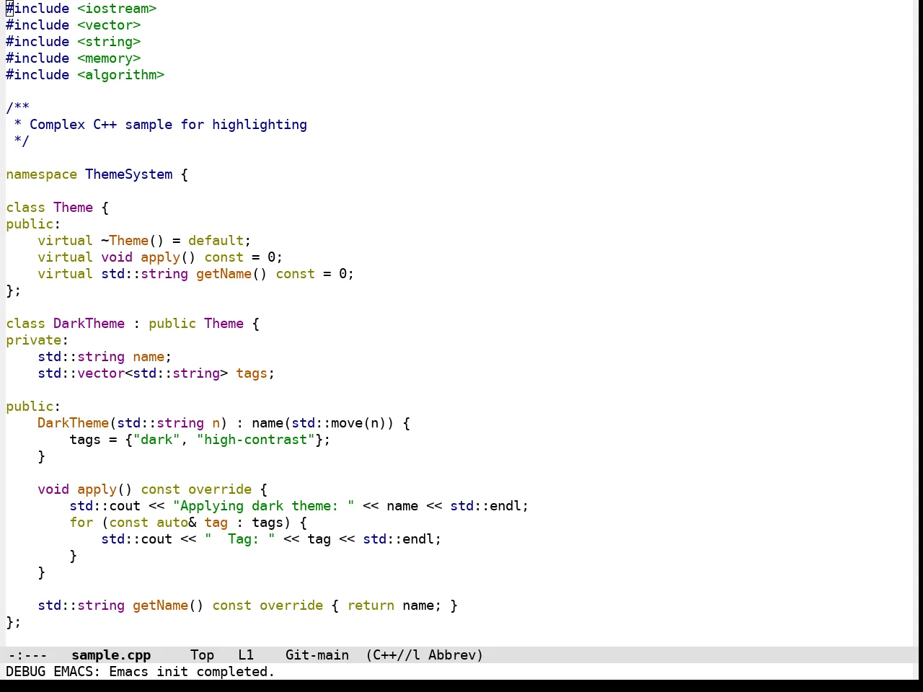The width and height of the screenshot is (923, 692).
Task: Click the Top position indicator in mode line
Action: (x=202, y=655)
